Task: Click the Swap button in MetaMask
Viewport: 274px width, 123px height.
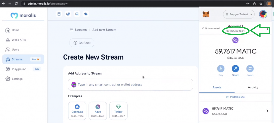Action: 250,71
